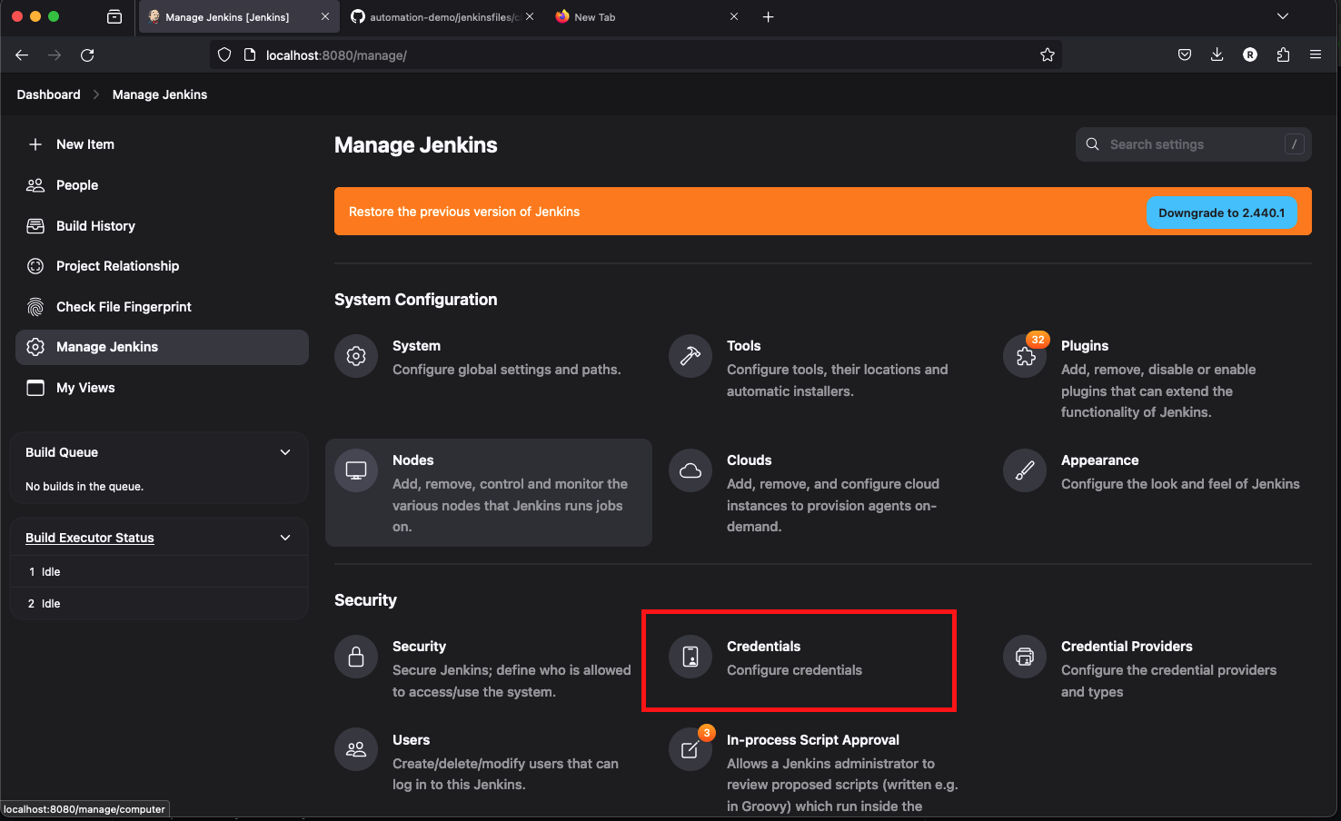Reload the page in browser
The height and width of the screenshot is (821, 1341).
pyautogui.click(x=87, y=55)
